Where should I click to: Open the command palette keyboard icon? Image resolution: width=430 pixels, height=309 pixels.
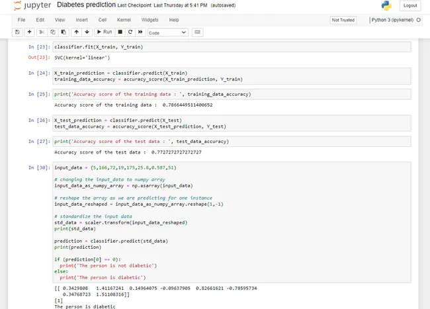197,32
